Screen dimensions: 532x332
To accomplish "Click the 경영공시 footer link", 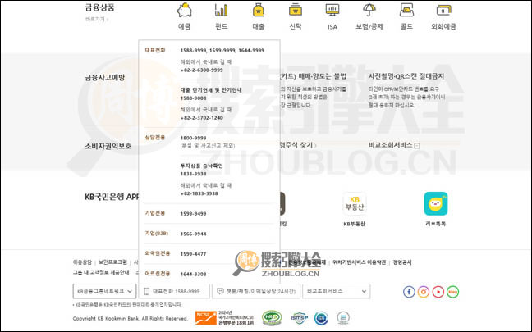I will point(406,262).
